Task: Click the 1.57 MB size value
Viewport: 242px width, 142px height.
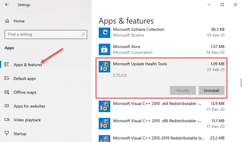Action: pyautogui.click(x=218, y=47)
